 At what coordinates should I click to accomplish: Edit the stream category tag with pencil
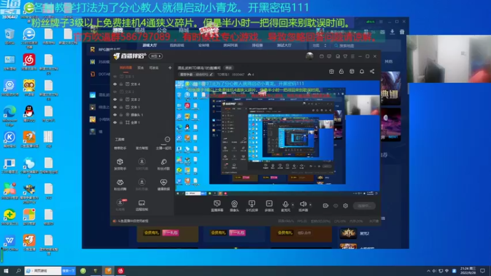tap(196, 74)
